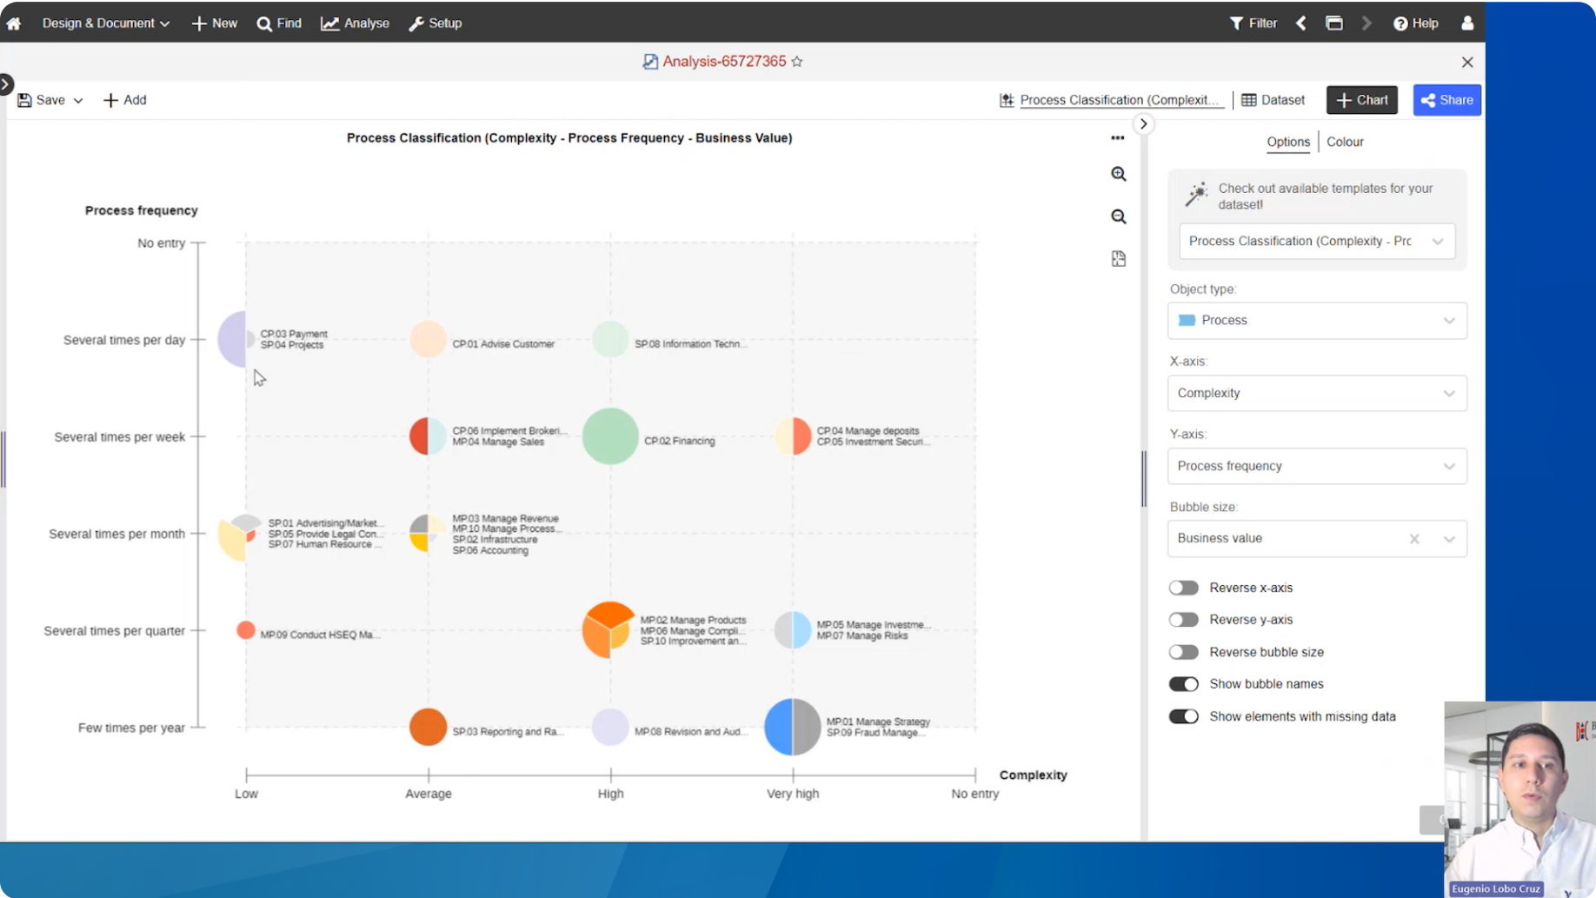This screenshot has width=1596, height=898.
Task: Turn on Reverse bubble size
Action: click(x=1183, y=652)
